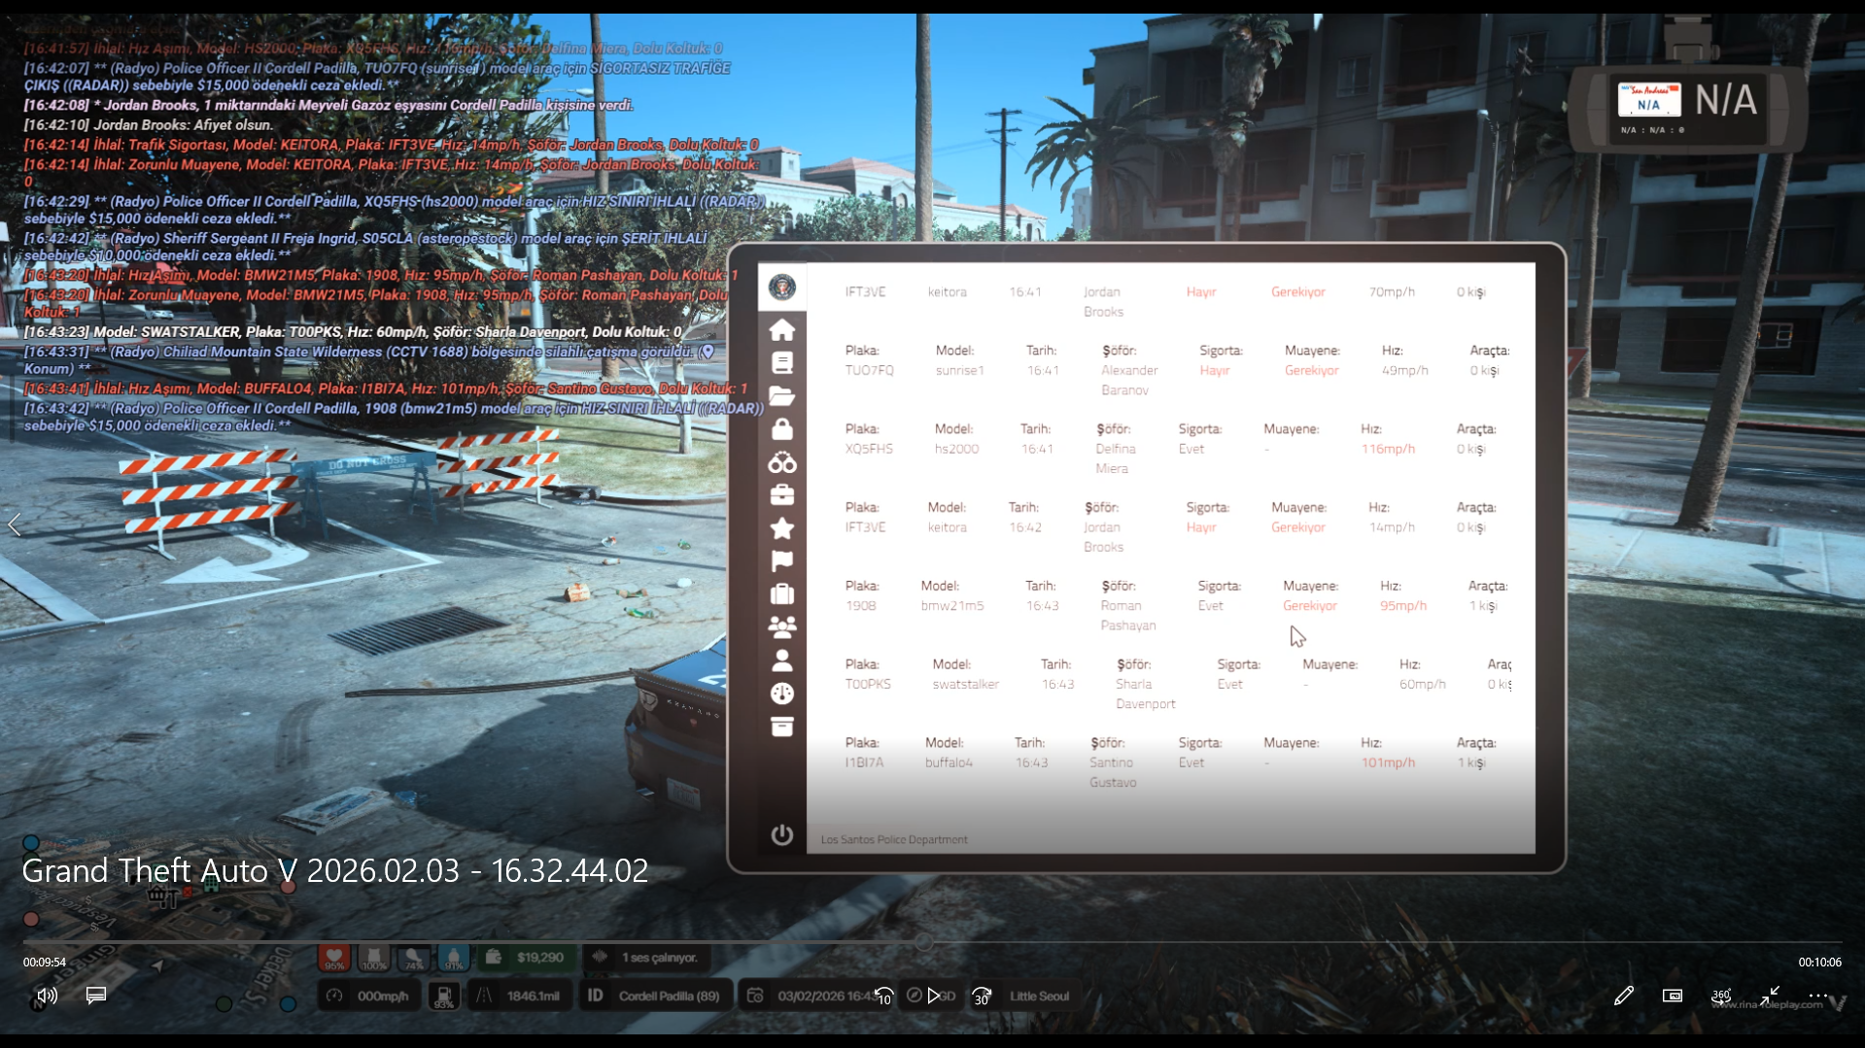Click the Los Santos Police Department footer text
Viewport: 1865px width, 1048px height.
click(894, 840)
